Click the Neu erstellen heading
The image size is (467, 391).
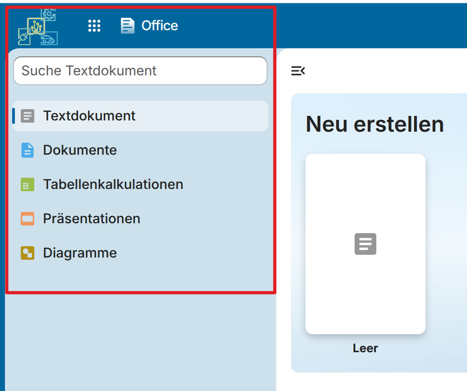coord(375,124)
